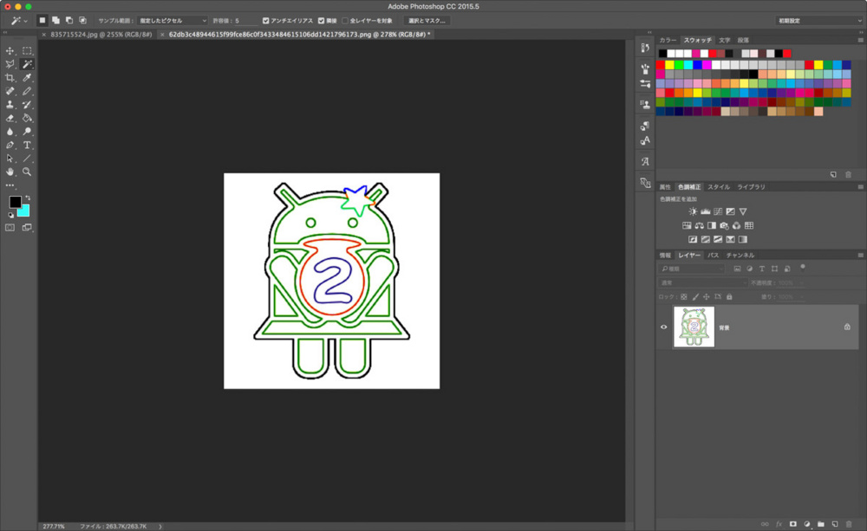Hide the 背景 layer with eye icon

tap(663, 327)
